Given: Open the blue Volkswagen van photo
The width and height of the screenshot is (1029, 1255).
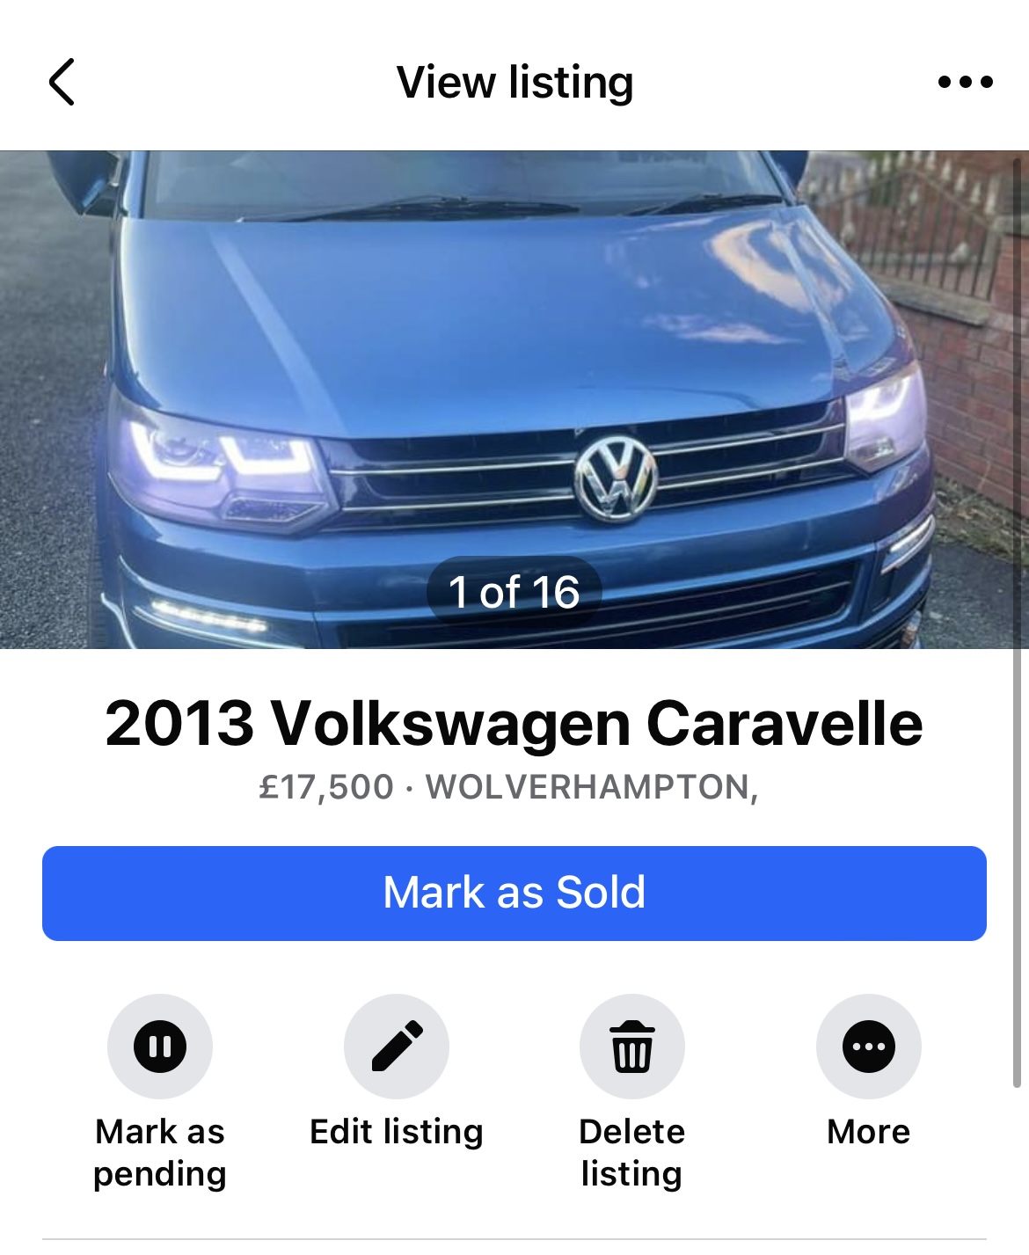Looking at the screenshot, I should [514, 400].
